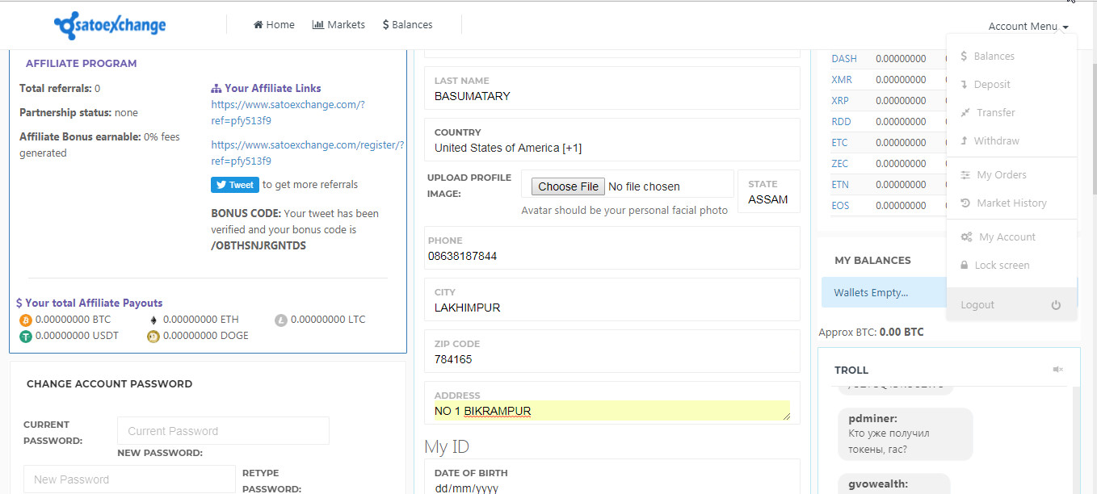The height and width of the screenshot is (494, 1097).
Task: Click the dollar icon beside Balances in dropdown
Action: point(965,57)
